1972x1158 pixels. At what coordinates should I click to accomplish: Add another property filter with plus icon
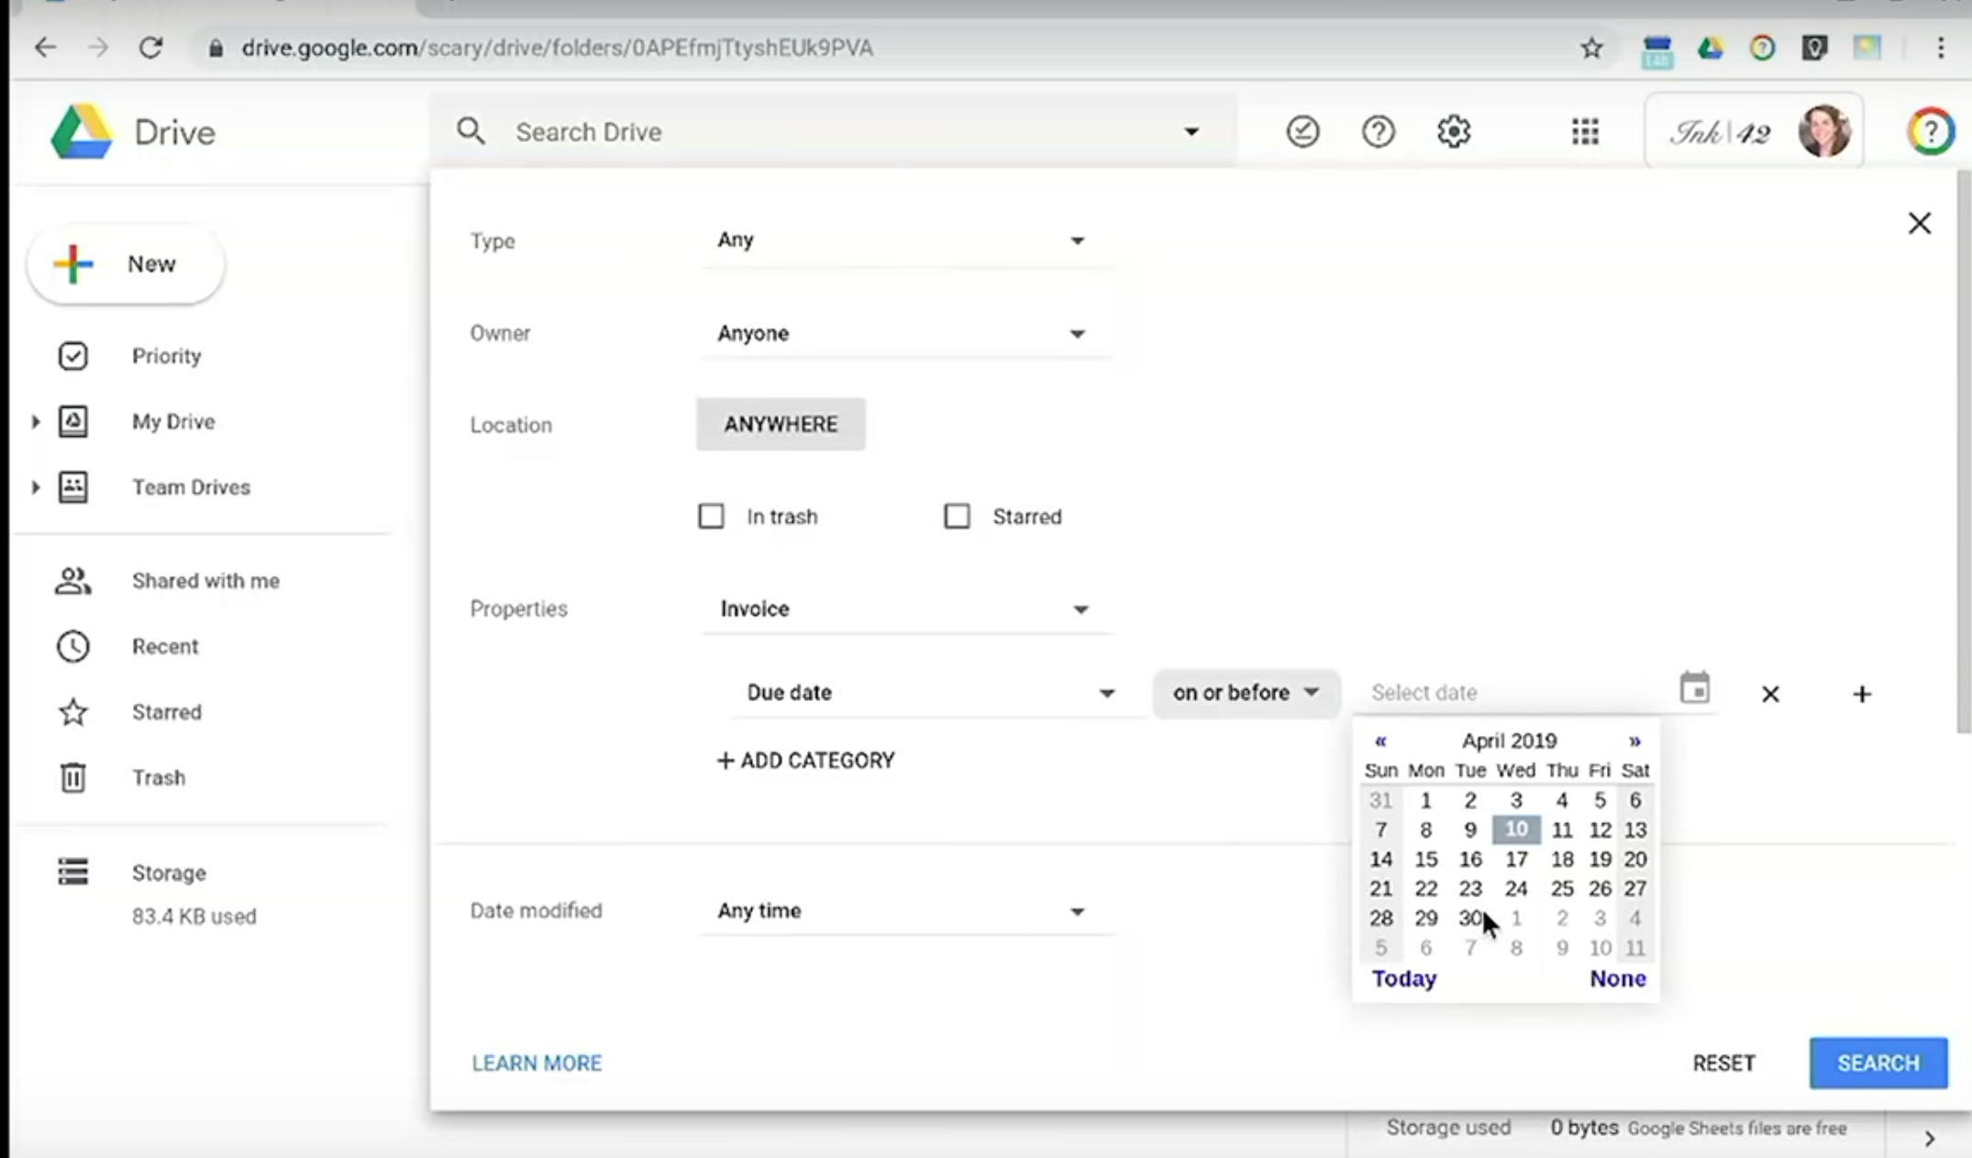click(1861, 694)
